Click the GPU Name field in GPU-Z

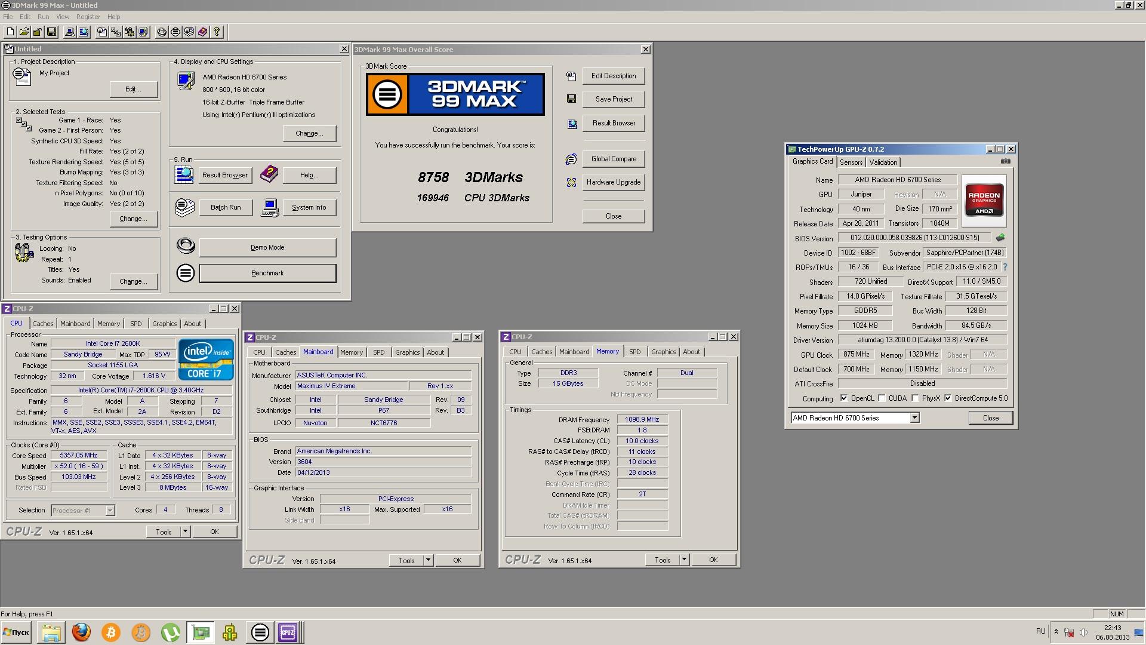coord(898,180)
